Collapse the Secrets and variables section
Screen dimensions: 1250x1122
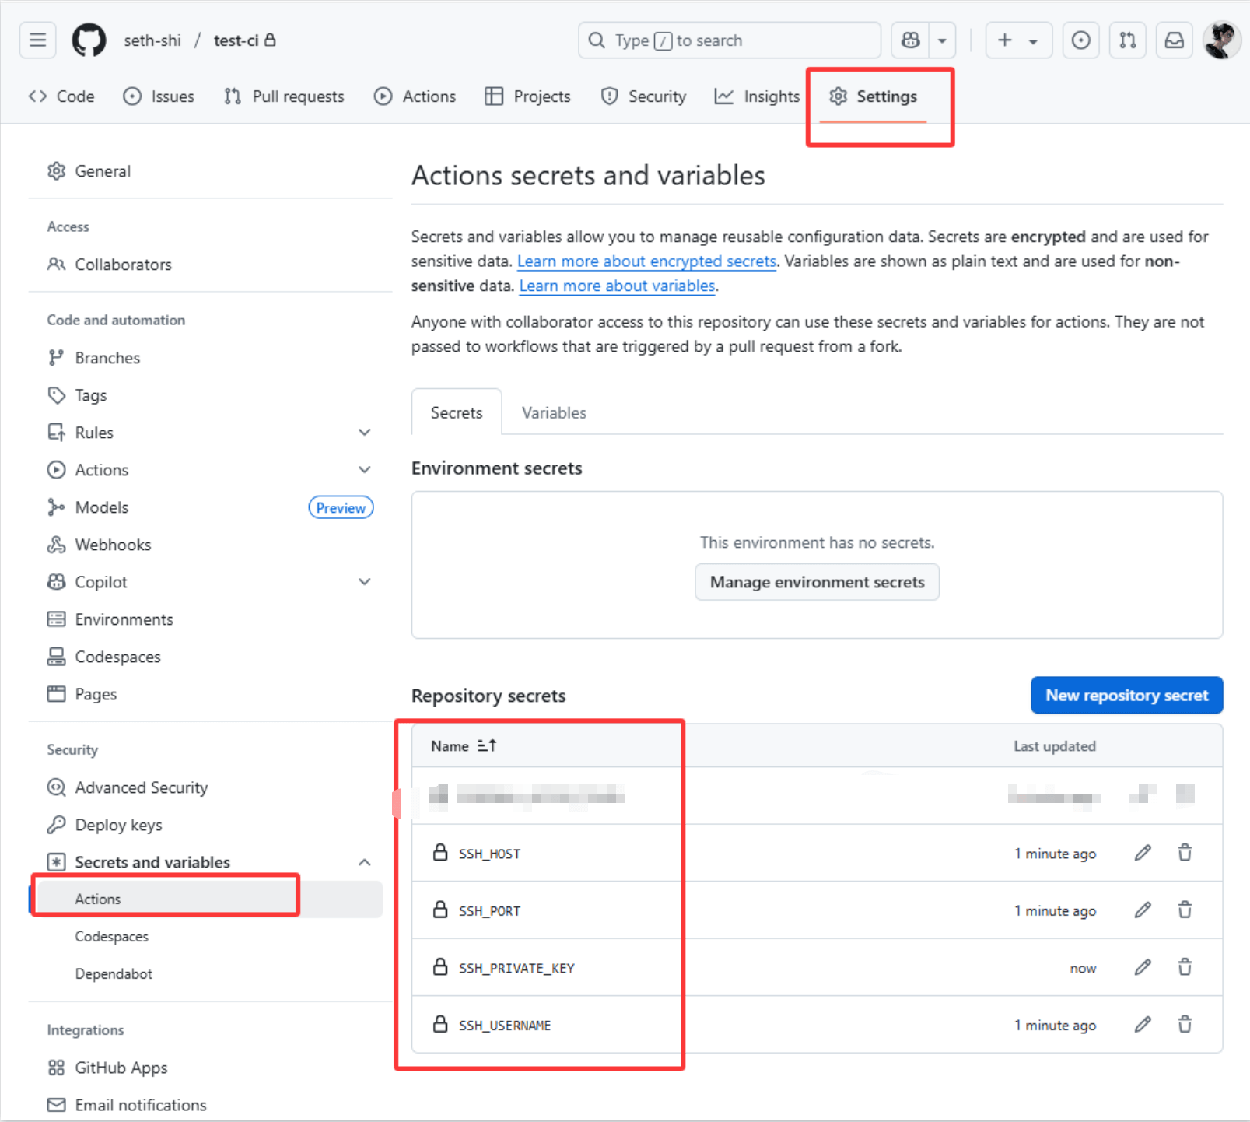[364, 862]
